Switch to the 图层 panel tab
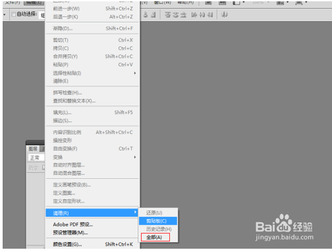The image size is (332, 252). click(33, 149)
